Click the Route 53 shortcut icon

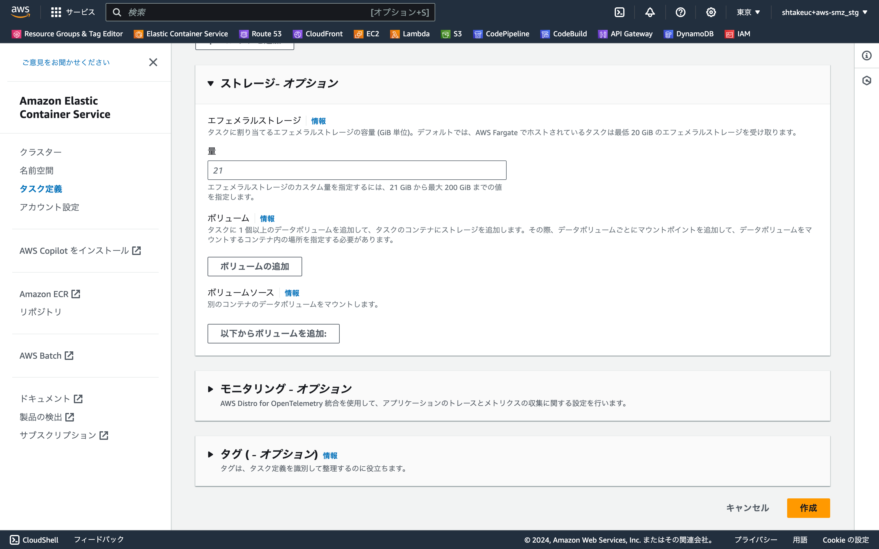tap(244, 34)
